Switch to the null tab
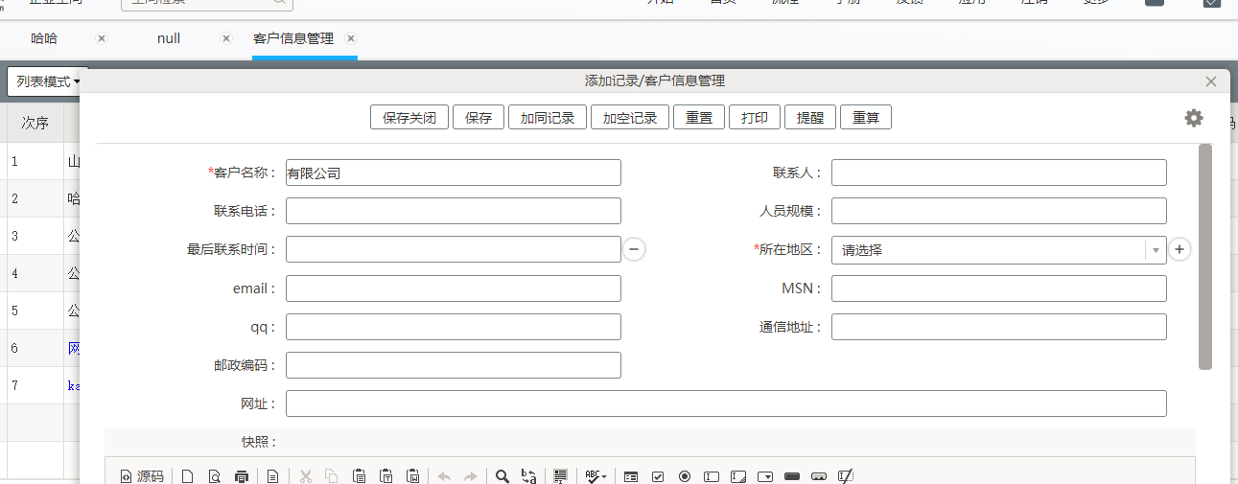The height and width of the screenshot is (484, 1238). coord(169,38)
